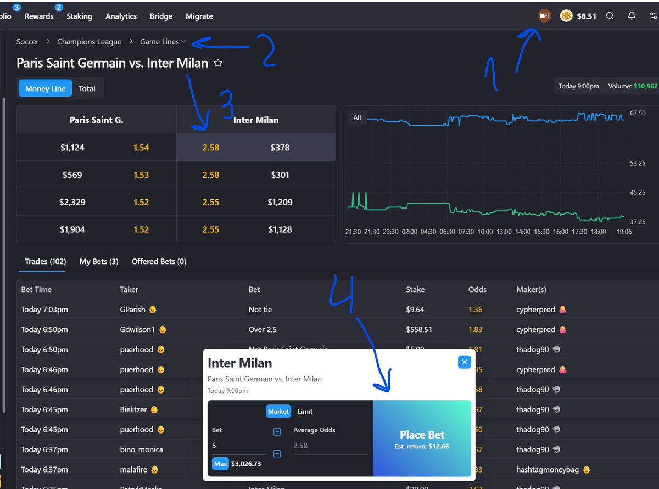
Task: Click Place Bet button
Action: click(x=422, y=439)
